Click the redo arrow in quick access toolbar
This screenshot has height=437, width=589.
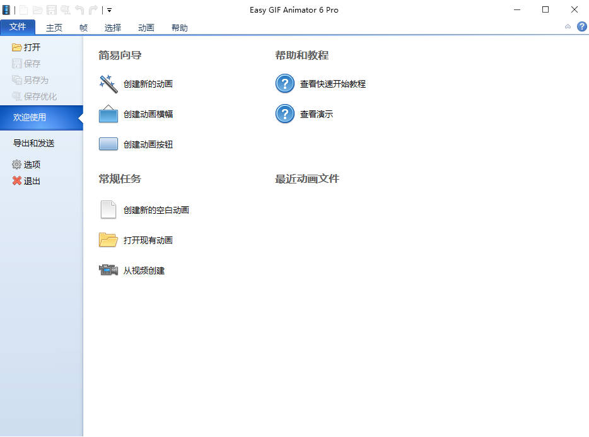tap(93, 9)
